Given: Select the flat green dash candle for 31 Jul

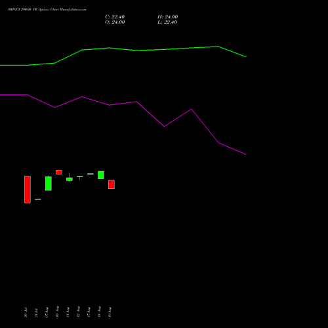Looking at the screenshot, I should click(x=38, y=199).
